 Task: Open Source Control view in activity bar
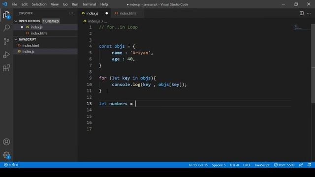pyautogui.click(x=6, y=41)
